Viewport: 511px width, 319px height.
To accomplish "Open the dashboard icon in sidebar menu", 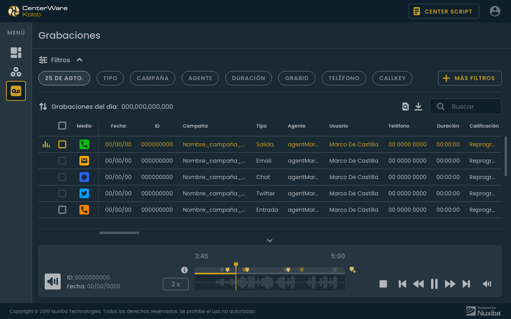I will point(16,53).
